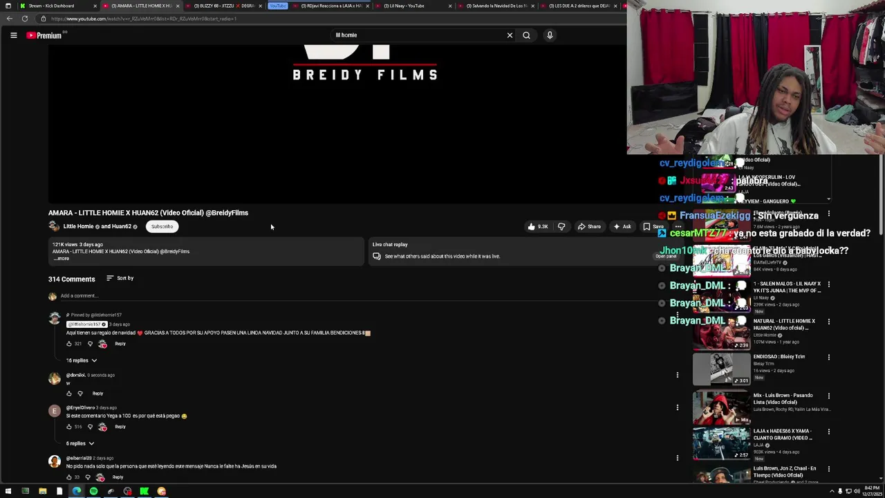Open Mix - Luis Brown thumbnail
The width and height of the screenshot is (885, 498).
click(721, 408)
